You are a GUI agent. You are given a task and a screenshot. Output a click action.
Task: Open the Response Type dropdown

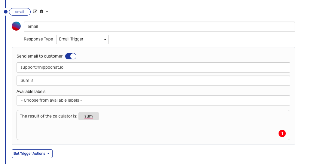pyautogui.click(x=82, y=39)
